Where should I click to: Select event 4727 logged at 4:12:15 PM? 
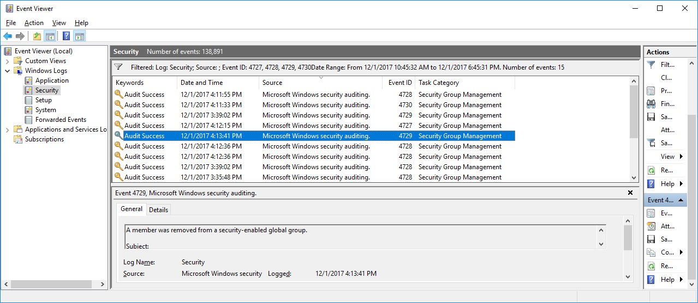click(314, 126)
